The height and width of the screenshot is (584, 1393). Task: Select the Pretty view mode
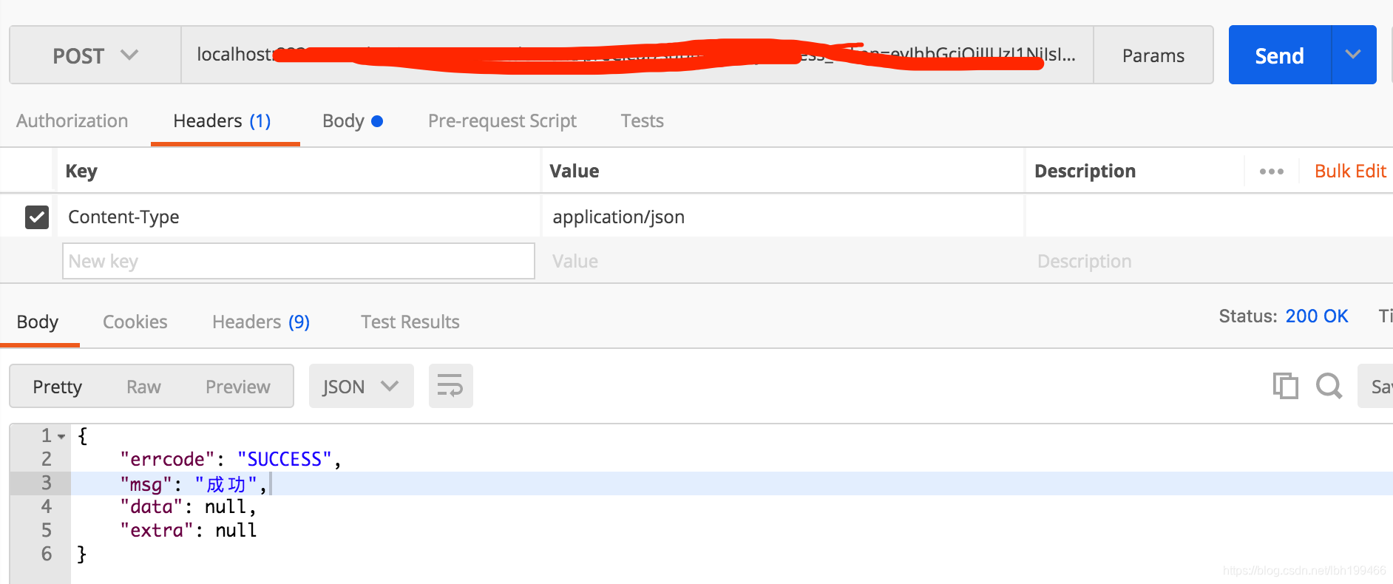tap(58, 387)
